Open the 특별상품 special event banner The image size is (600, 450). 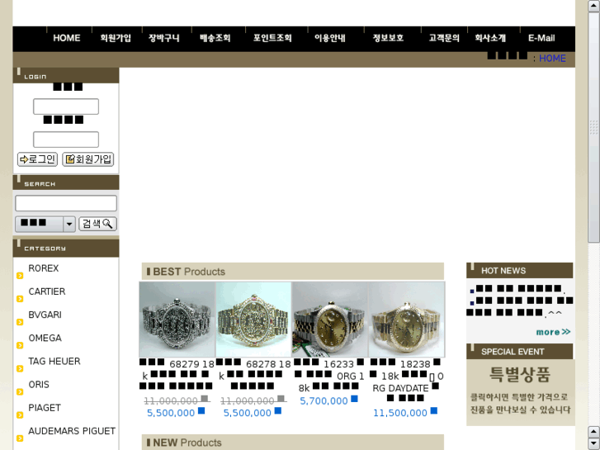(521, 392)
